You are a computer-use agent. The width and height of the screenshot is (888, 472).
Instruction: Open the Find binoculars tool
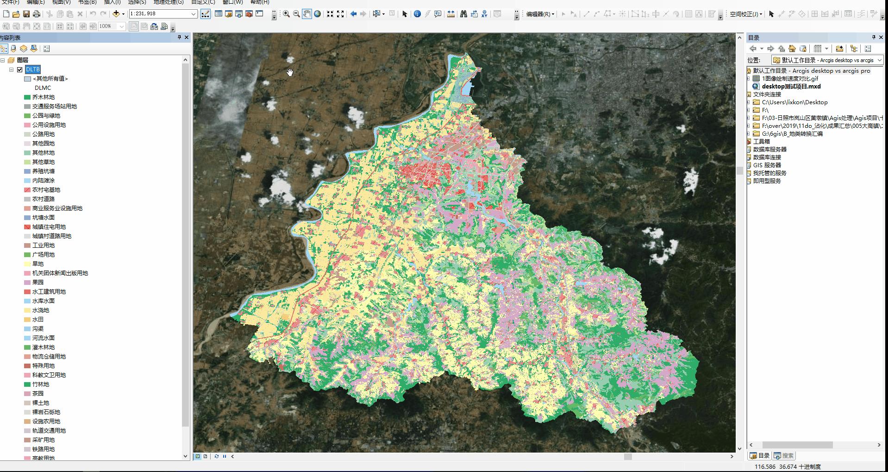point(464,14)
